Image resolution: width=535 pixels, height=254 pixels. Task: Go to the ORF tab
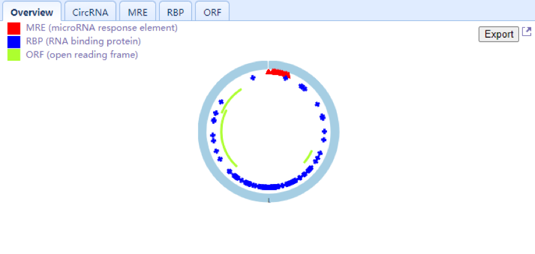212,12
